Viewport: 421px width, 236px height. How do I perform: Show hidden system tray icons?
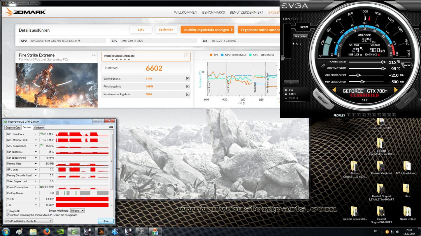(382, 232)
